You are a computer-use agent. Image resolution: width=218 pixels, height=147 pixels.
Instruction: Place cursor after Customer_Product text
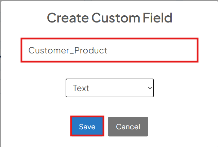(x=108, y=50)
